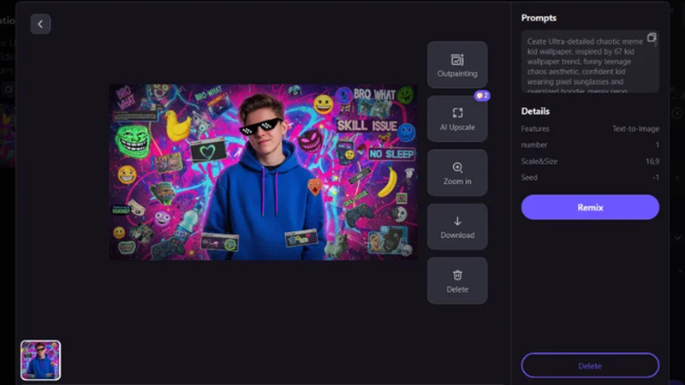The width and height of the screenshot is (685, 385).
Task: Copy the prompt text with copy icon
Action: pos(652,37)
